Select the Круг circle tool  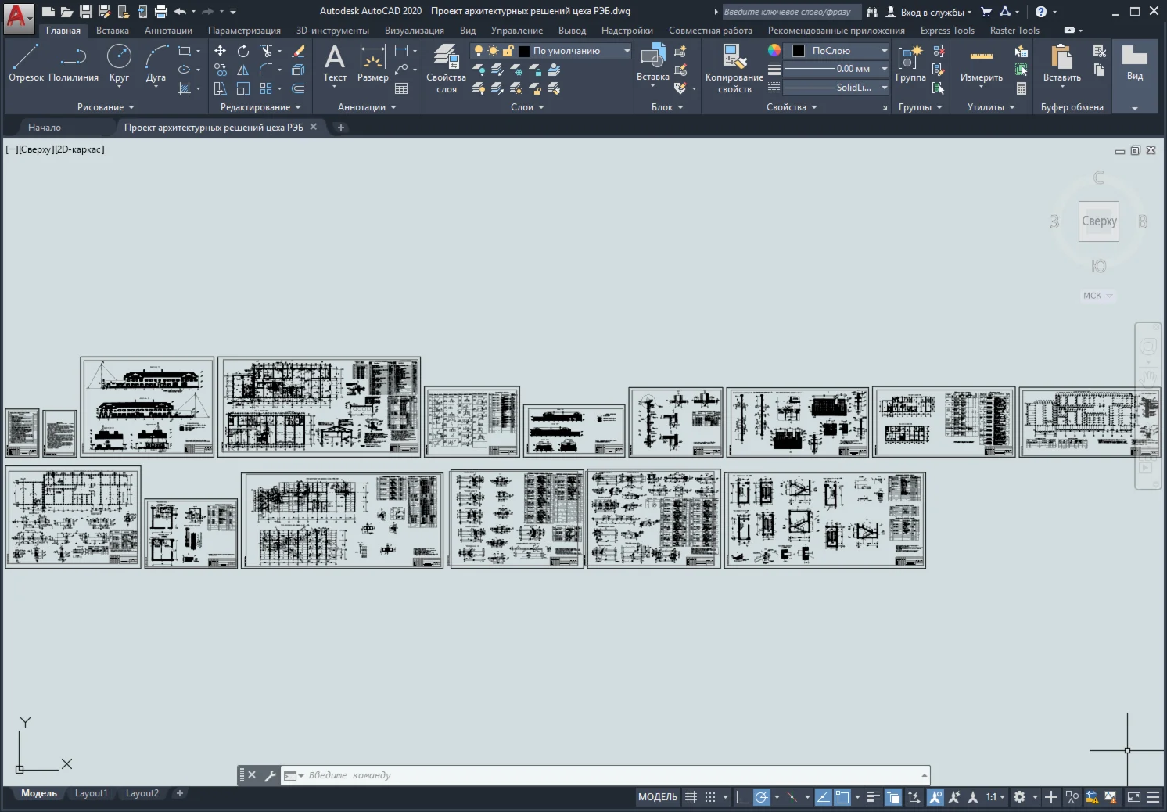119,63
